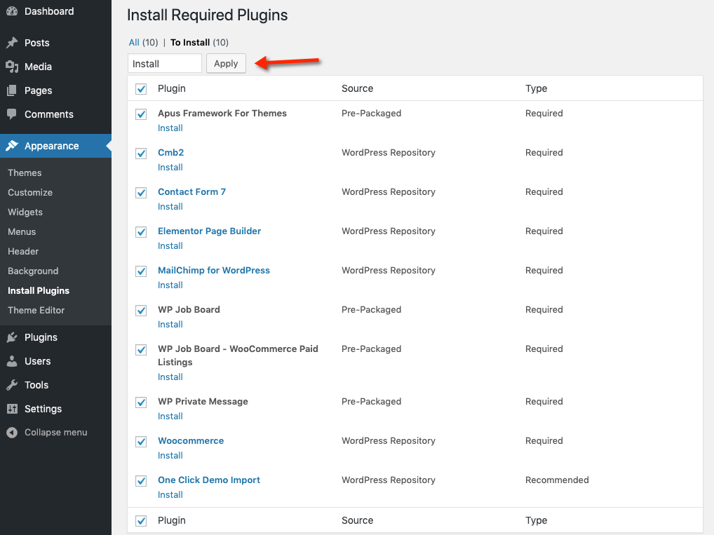
Task: Click the Pages icon in sidebar
Action: pos(12,90)
